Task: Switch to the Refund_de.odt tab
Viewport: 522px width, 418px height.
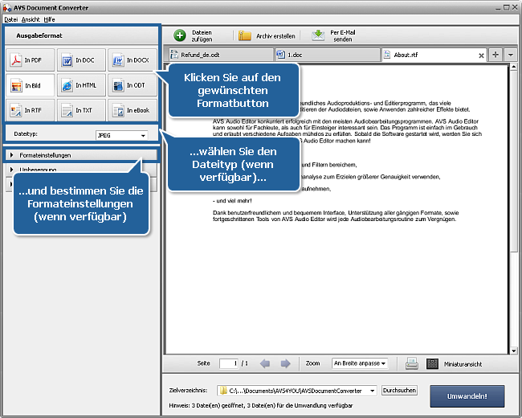Action: pyautogui.click(x=221, y=55)
